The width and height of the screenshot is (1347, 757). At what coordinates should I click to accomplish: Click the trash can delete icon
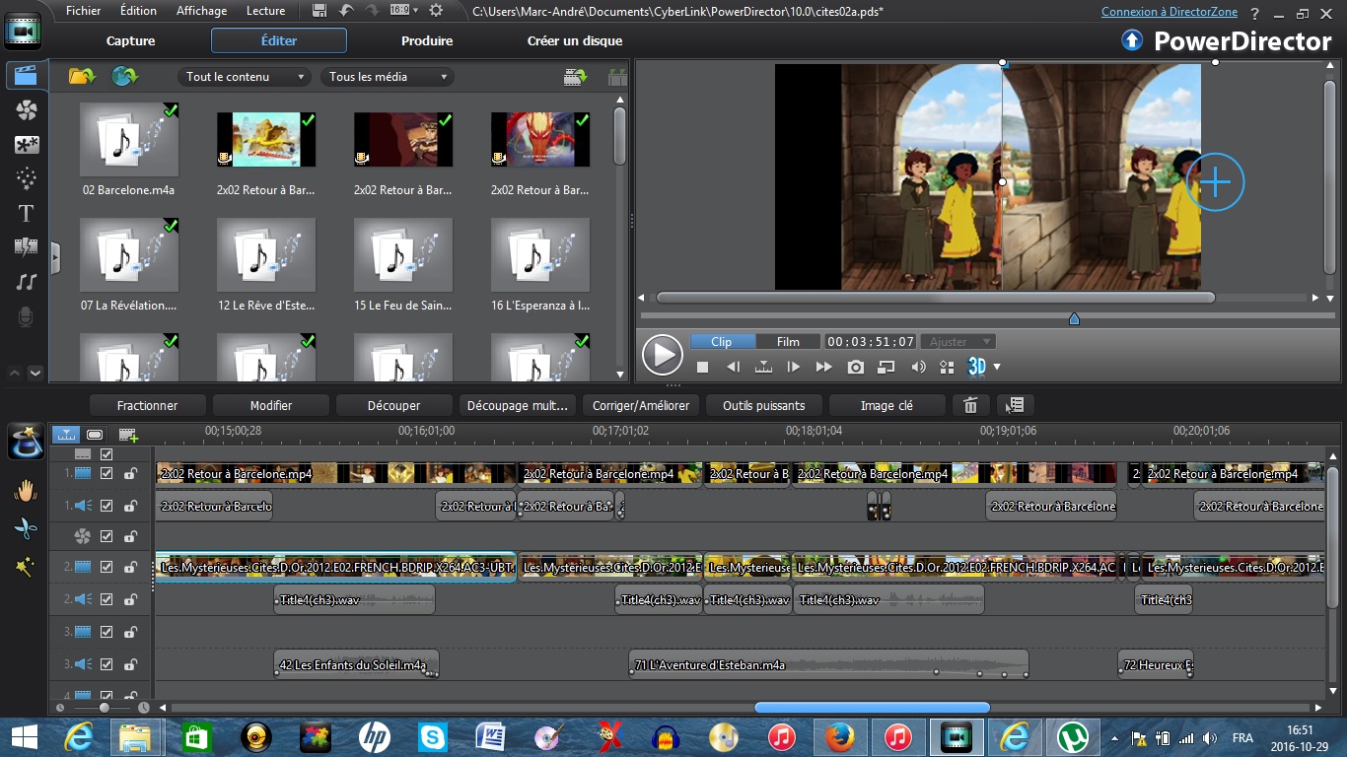click(970, 405)
